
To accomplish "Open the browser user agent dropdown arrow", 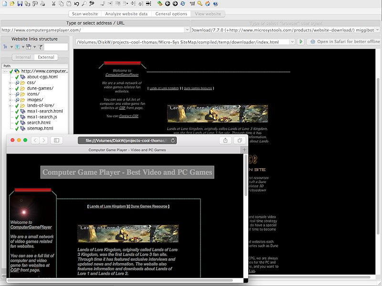I will pyautogui.click(x=378, y=30).
